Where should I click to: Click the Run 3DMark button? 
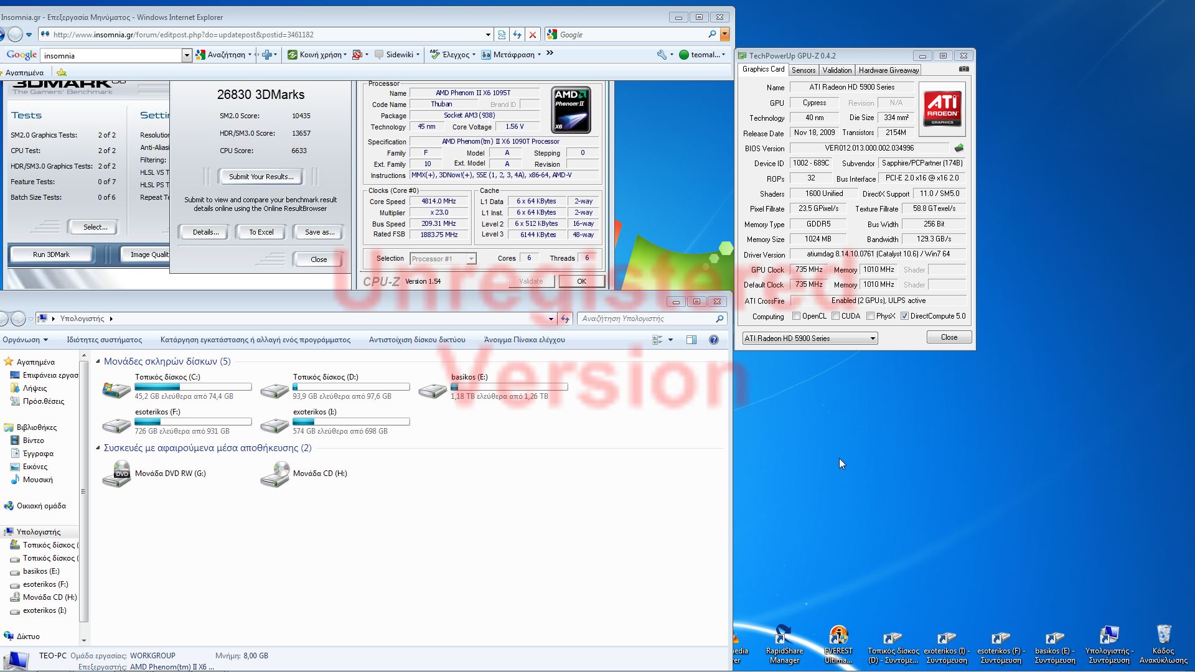51,254
